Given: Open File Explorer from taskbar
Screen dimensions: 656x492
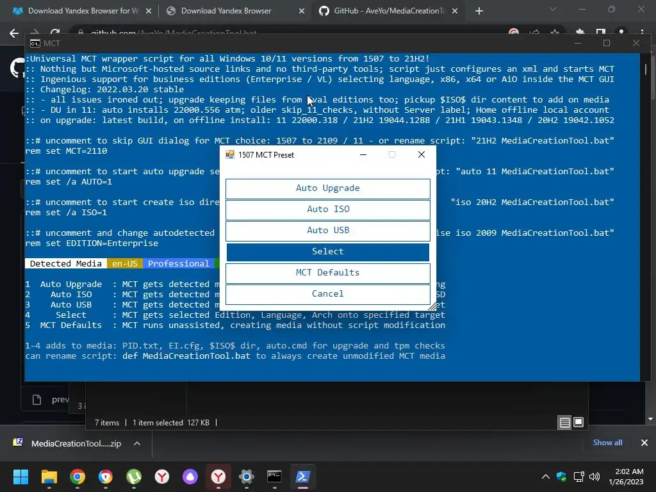Looking at the screenshot, I should 49,477.
